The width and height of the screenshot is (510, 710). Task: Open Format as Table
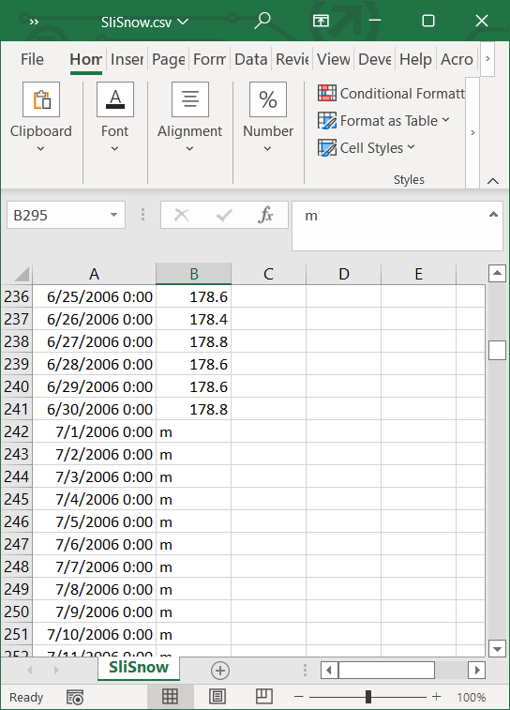[383, 121]
